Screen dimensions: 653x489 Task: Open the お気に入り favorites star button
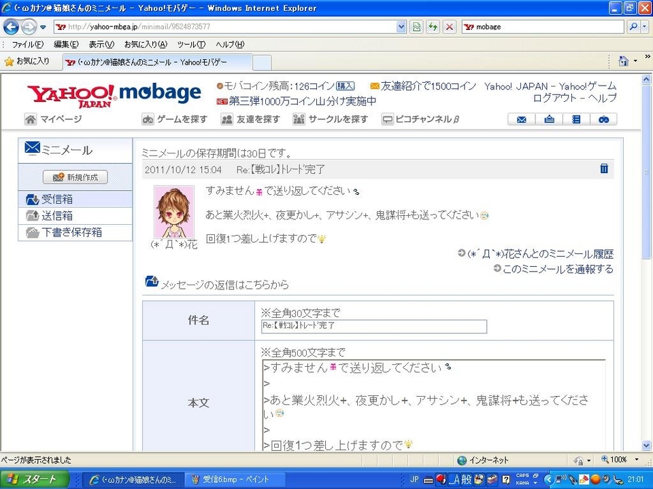(x=27, y=62)
